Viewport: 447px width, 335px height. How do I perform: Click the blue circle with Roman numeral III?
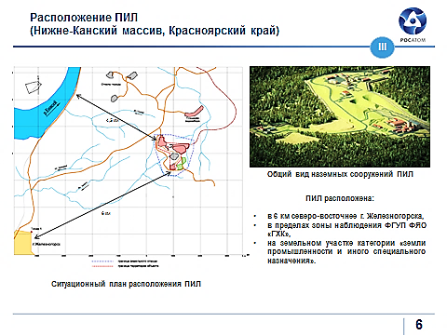pos(382,47)
